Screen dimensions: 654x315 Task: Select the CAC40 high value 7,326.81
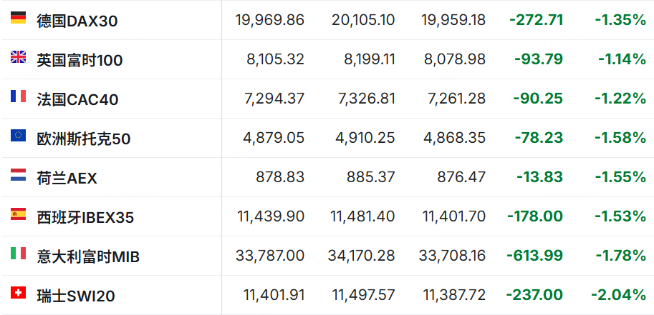[365, 99]
